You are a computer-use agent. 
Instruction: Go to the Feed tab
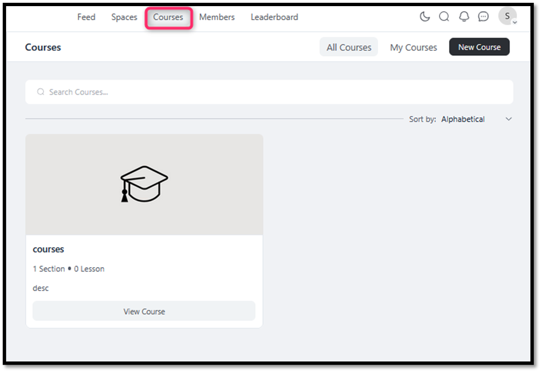click(x=86, y=17)
